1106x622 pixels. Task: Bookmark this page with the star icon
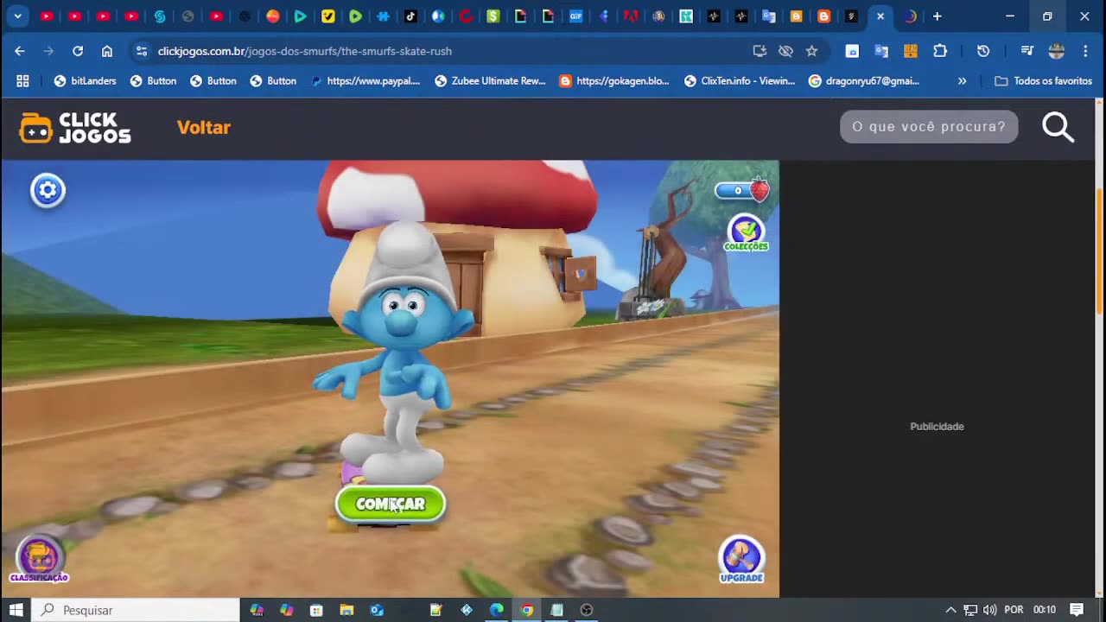[x=811, y=51]
